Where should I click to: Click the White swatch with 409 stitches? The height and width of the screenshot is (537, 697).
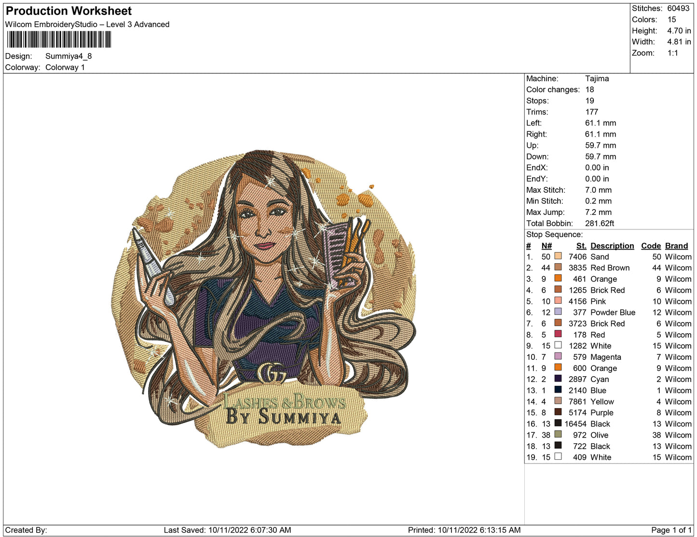[x=558, y=456]
